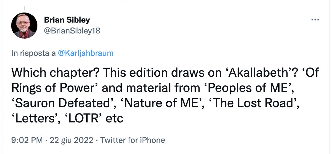This screenshot has width=331, height=154.
Task: Open the @Karljahbraum mention link
Action: [86, 53]
